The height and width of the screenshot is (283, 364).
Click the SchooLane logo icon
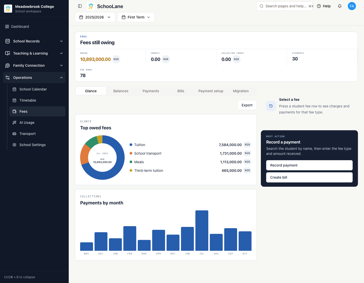tap(91, 6)
